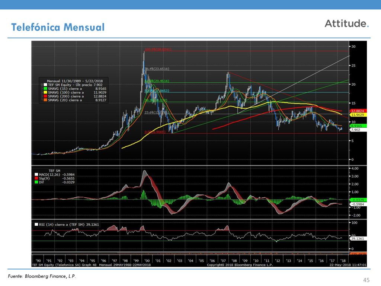Screen dimensions: 381x286
Task: Click slide page number 45
Action: point(366,280)
